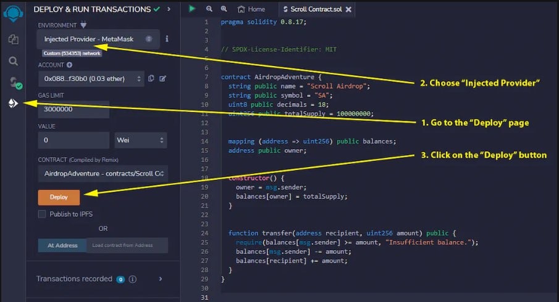559x302 pixels.
Task: Open the Wei unit dropdown
Action: pos(140,140)
